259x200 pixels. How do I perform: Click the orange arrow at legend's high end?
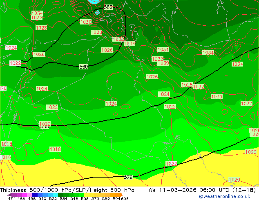122,195
